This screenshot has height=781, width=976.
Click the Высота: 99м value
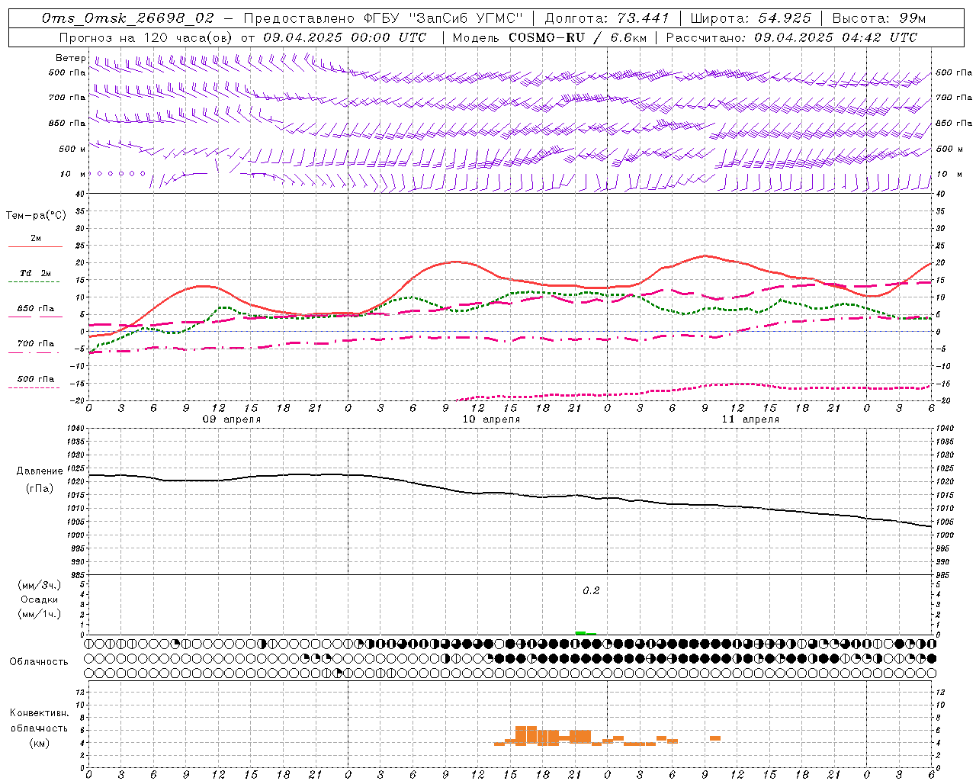pyautogui.click(x=879, y=18)
